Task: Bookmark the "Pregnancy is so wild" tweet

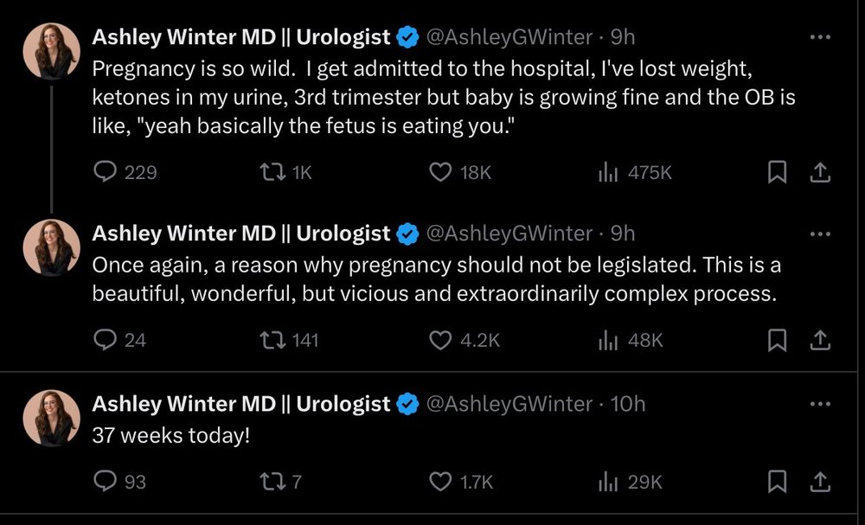Action: [778, 173]
